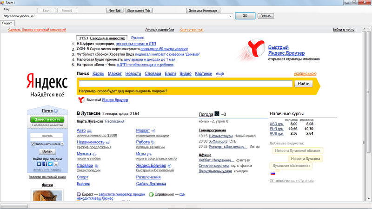Click the м² icon next to Недвижимость

coord(108,143)
